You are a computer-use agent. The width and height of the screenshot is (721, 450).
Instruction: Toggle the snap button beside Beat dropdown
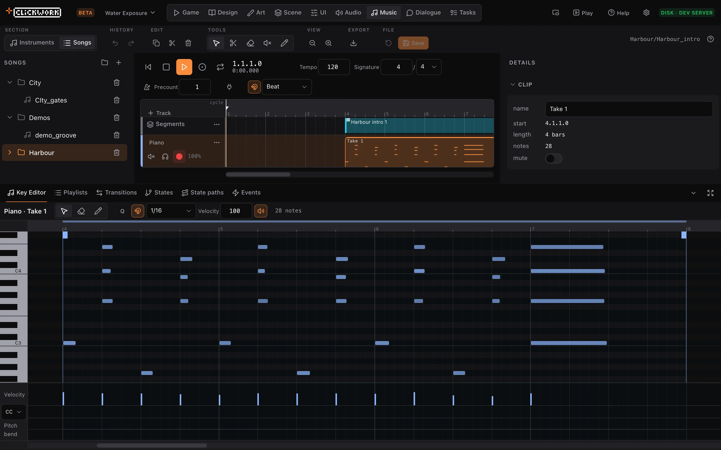click(x=254, y=87)
